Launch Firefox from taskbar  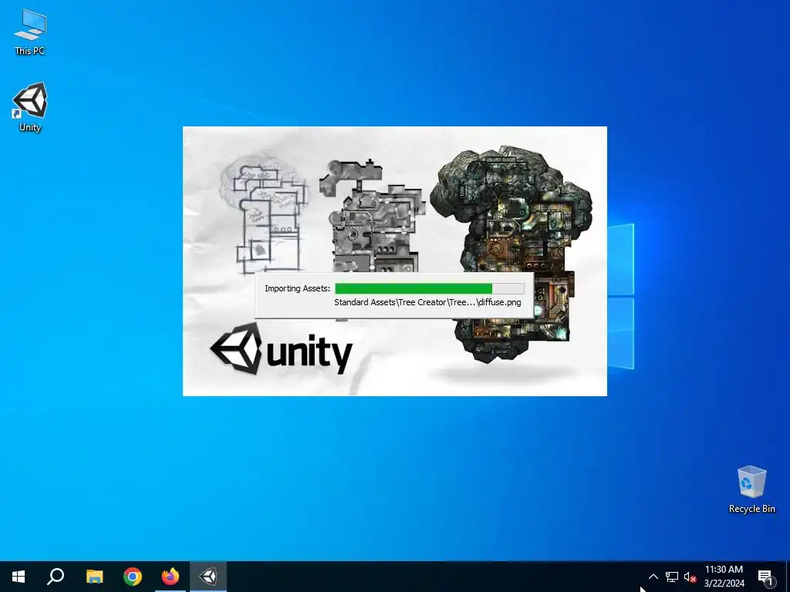point(170,577)
